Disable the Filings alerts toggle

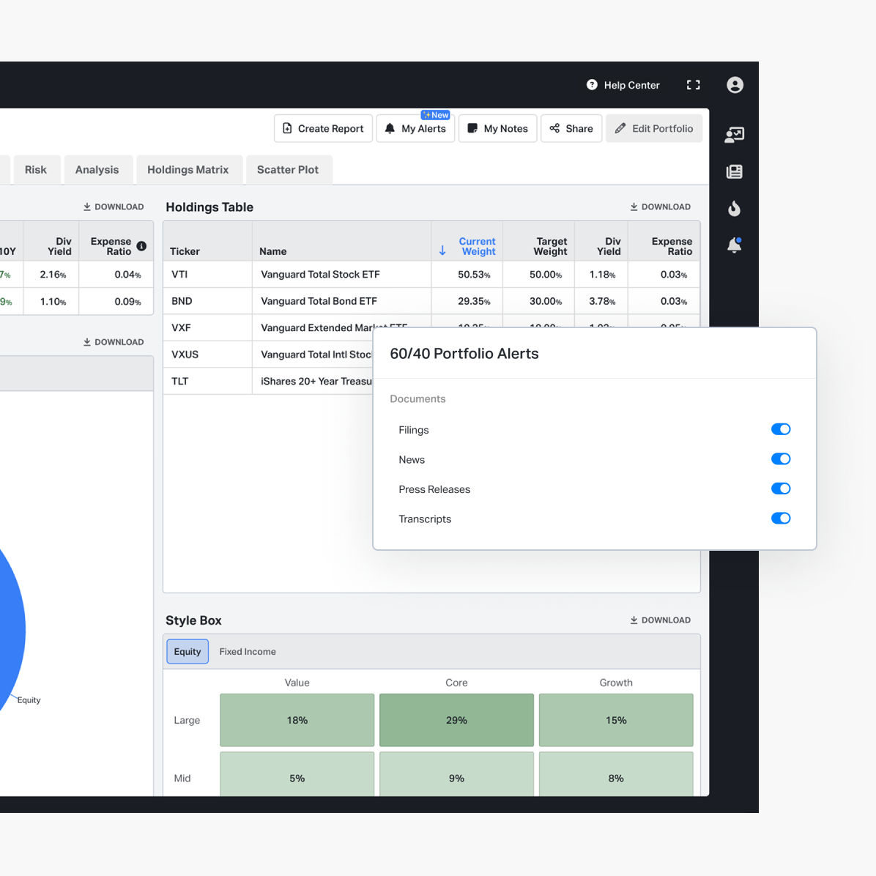coord(780,429)
